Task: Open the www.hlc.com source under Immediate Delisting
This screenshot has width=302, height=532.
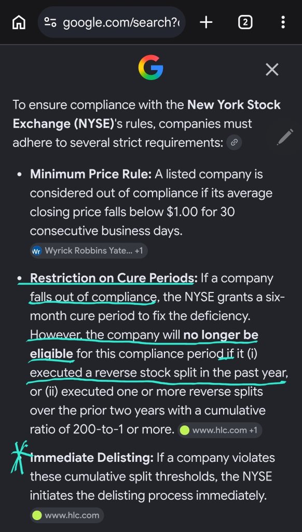Action: point(67,515)
